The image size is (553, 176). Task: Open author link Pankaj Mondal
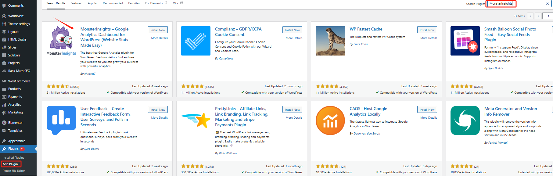point(498,143)
